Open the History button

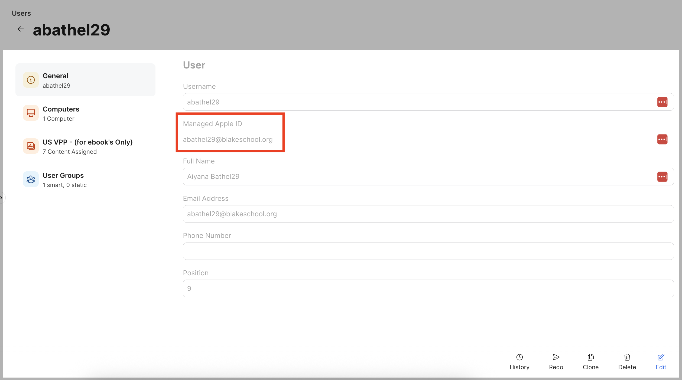tap(519, 362)
